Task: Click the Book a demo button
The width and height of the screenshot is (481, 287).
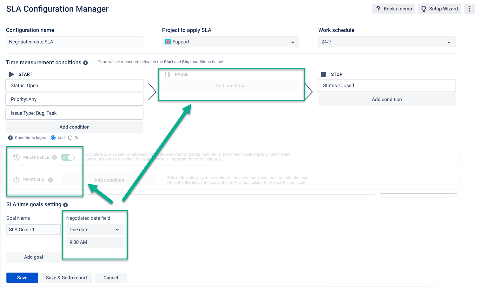Action: (393, 9)
